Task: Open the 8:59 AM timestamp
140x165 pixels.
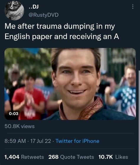Action: pos(15,141)
